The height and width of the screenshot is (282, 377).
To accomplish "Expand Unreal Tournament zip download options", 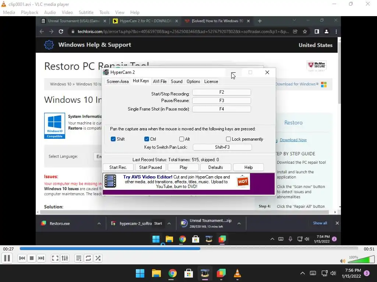I will pos(239,224).
